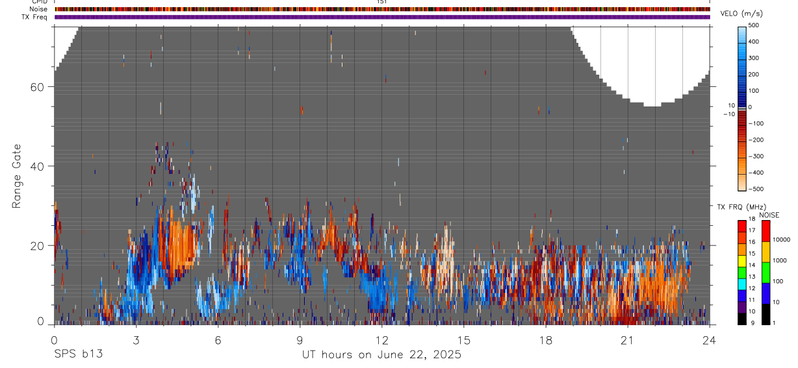798x368 pixels.
Task: Click the TX FRQ color legend bar
Action: 743,273
